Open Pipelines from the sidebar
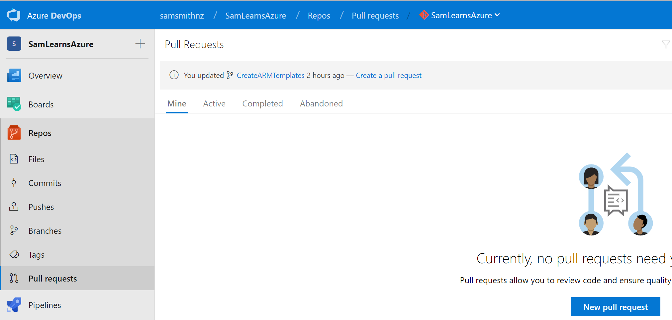Viewport: 672px width, 320px height. click(45, 305)
